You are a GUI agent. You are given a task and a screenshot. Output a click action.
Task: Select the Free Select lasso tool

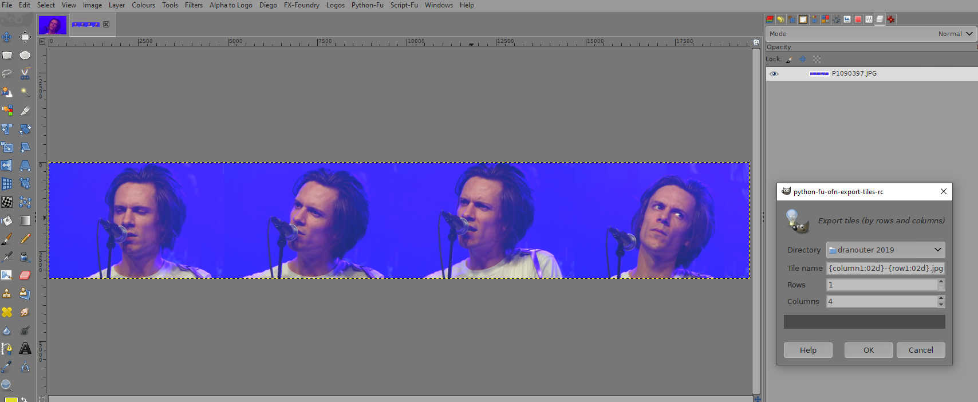[7, 74]
